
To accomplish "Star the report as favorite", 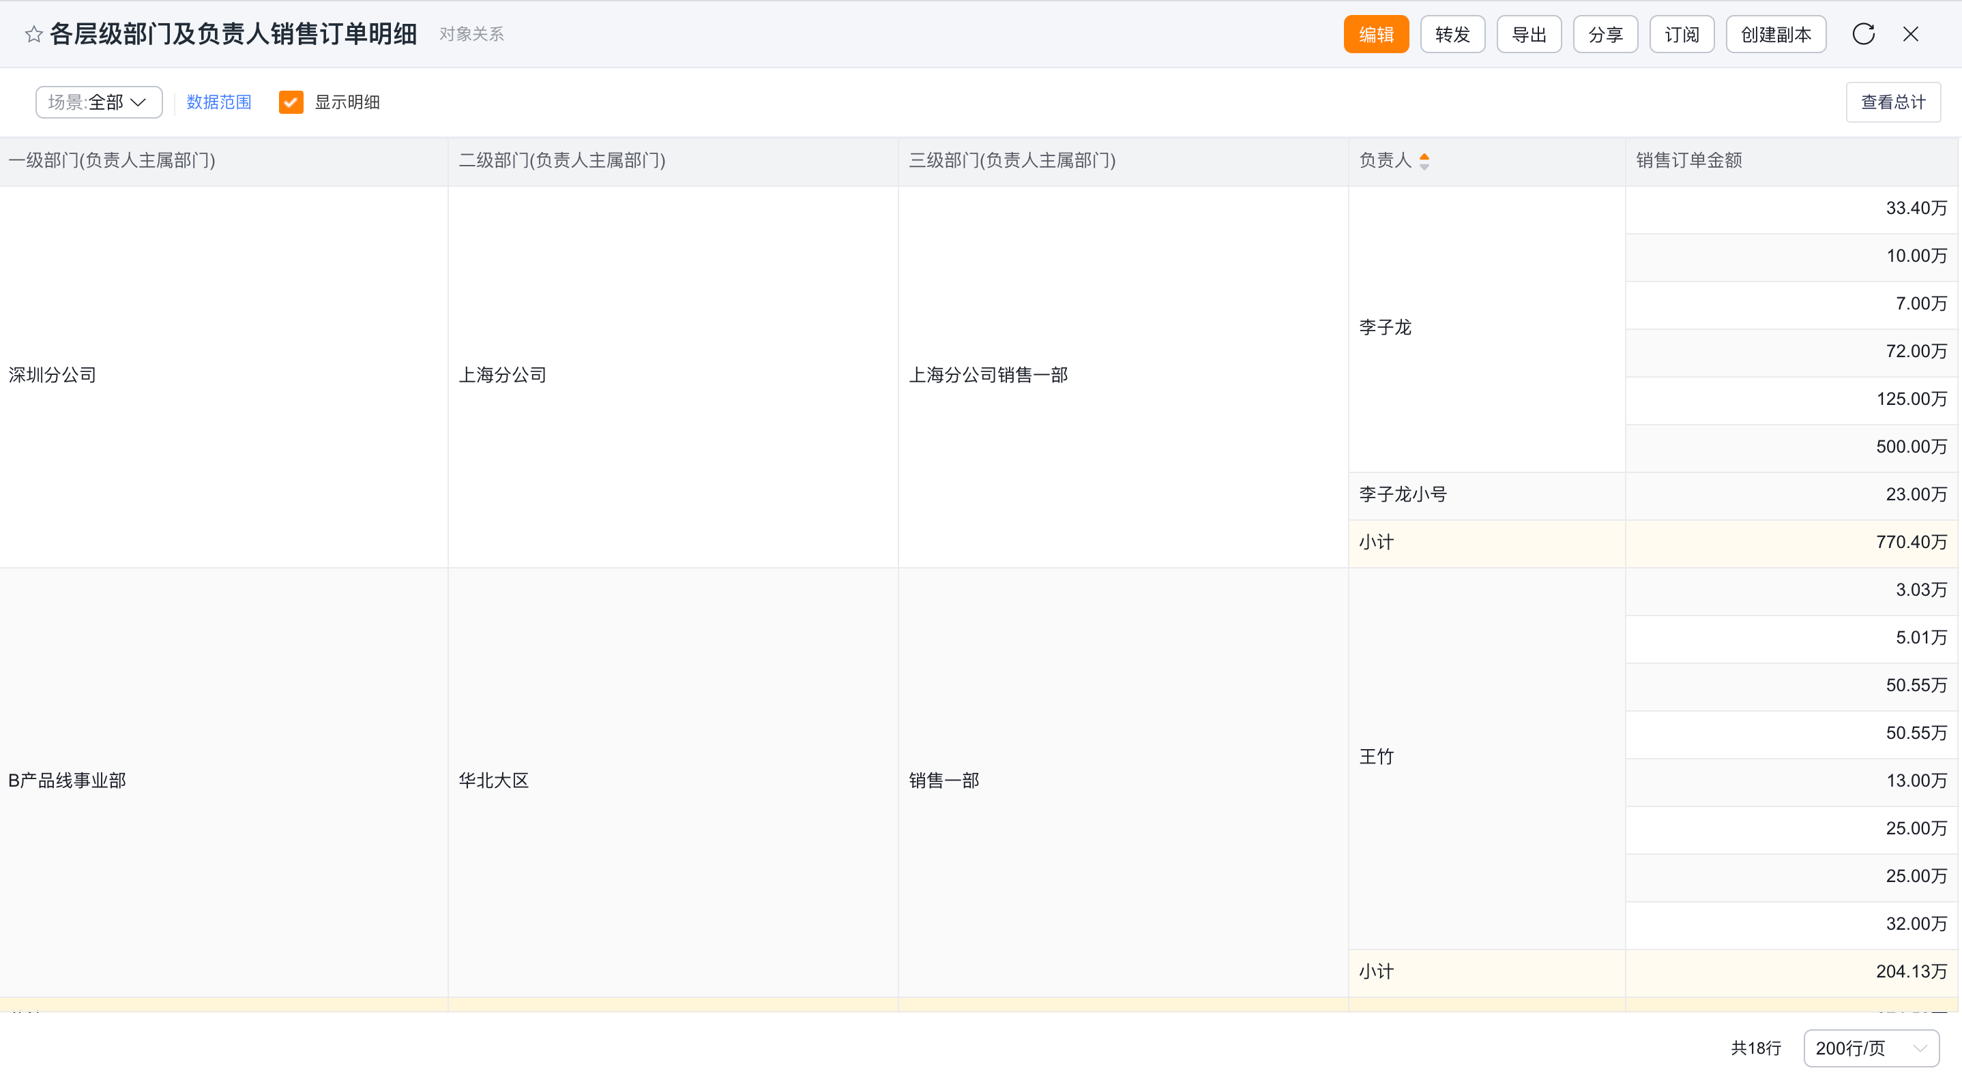I will click(x=33, y=34).
